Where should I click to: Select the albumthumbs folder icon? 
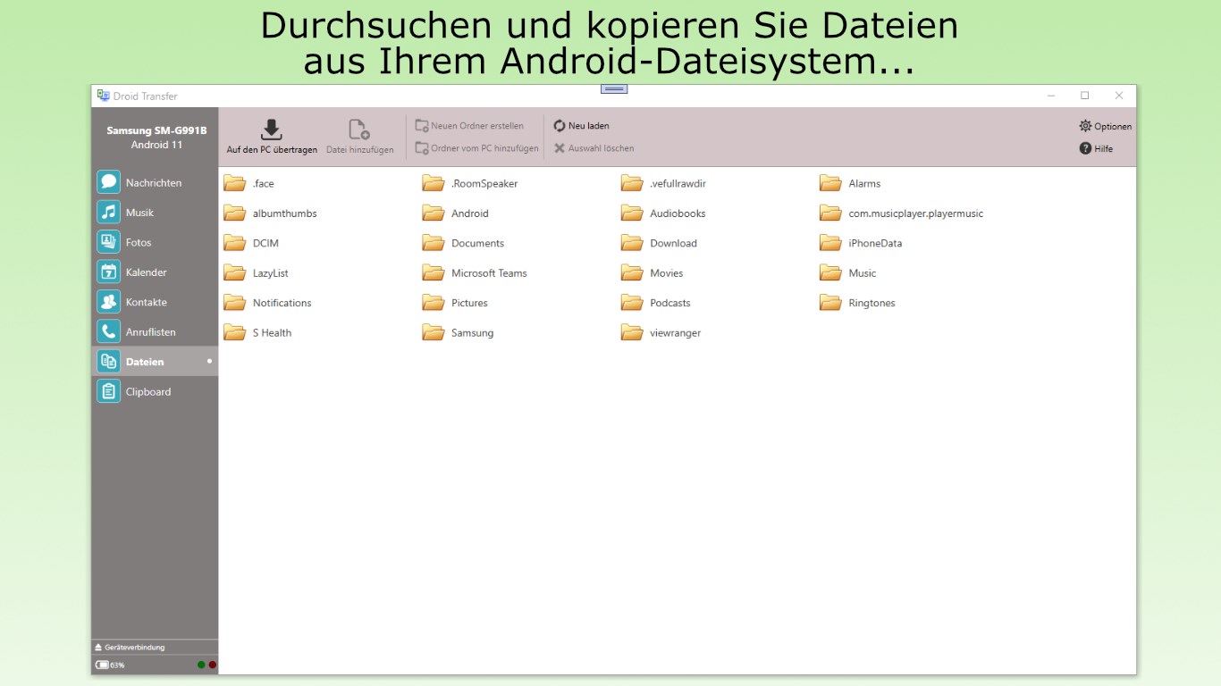click(235, 213)
